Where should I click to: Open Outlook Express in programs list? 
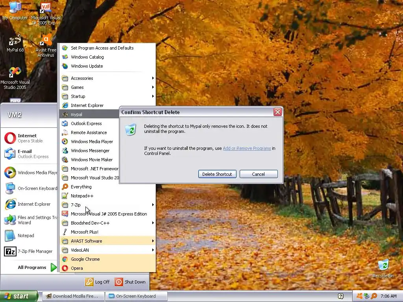click(89, 123)
